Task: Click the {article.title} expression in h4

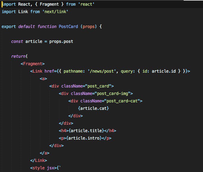Action: click(x=86, y=131)
